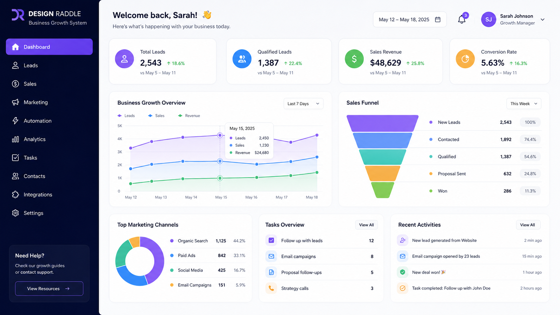Image resolution: width=560 pixels, height=315 pixels.
Task: Click the Social Media channel row
Action: [208, 270]
